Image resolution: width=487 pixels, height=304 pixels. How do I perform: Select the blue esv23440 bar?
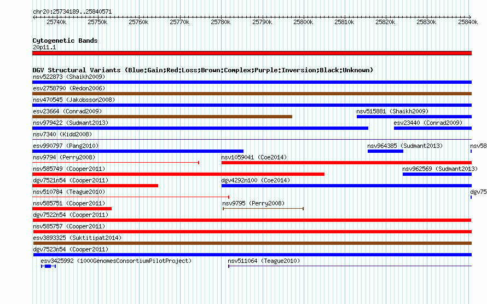[433, 128]
